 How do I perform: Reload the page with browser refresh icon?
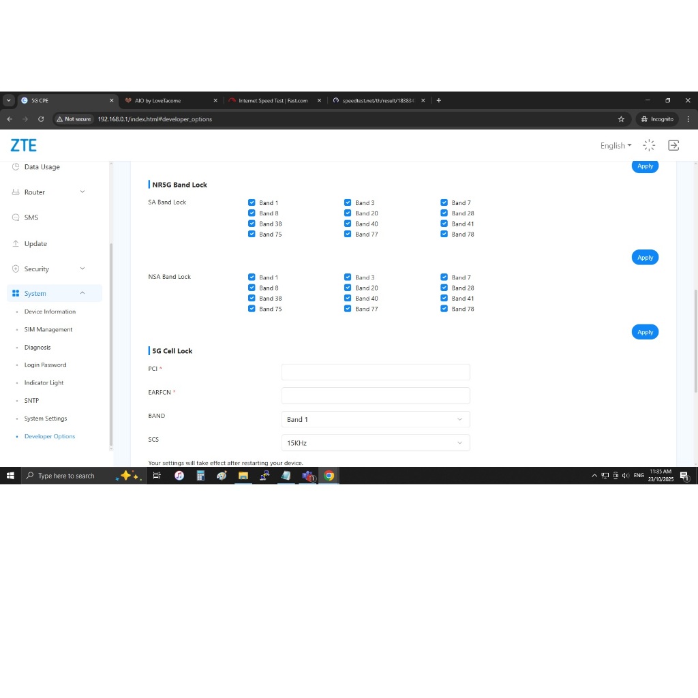pos(41,119)
